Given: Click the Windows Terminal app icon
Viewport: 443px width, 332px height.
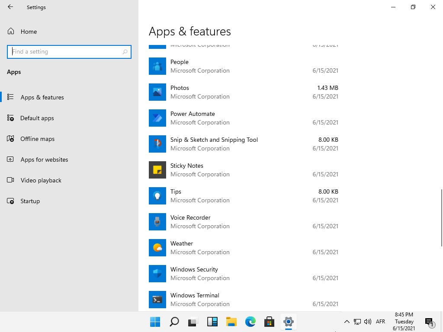Looking at the screenshot, I should click(x=157, y=300).
